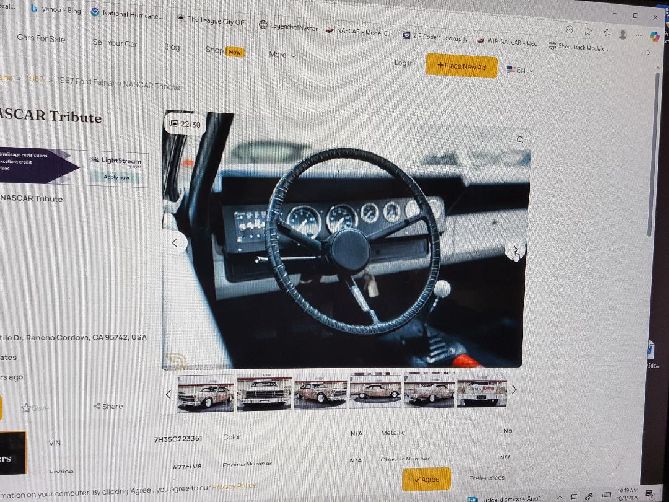Open the National Hurricane bookmark
669x502 pixels.
127,14
